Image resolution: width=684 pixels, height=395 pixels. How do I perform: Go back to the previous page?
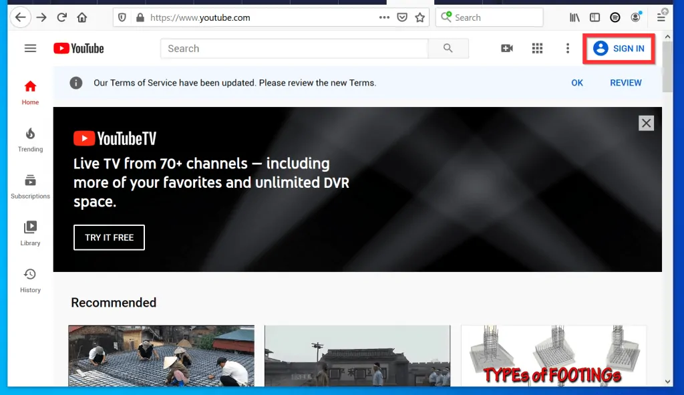pos(21,17)
